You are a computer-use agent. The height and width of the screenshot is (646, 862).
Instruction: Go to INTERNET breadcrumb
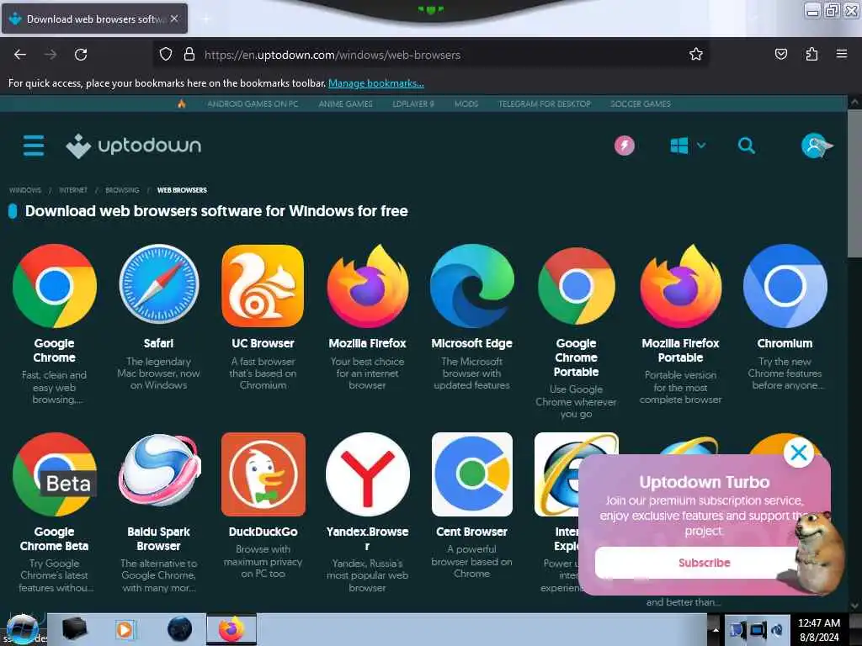73,190
